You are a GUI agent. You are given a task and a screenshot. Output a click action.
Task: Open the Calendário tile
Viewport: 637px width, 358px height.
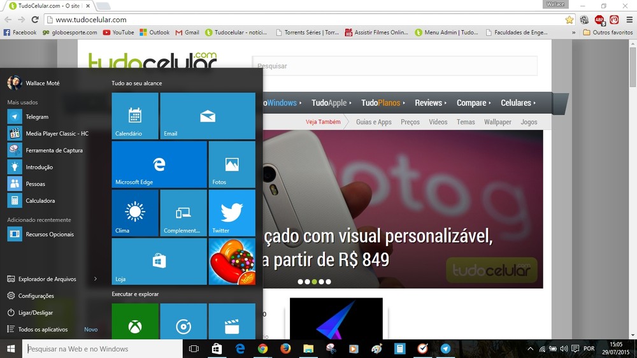135,116
